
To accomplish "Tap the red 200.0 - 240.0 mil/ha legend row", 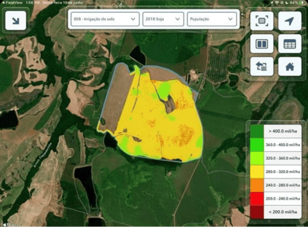I will (x=276, y=199).
